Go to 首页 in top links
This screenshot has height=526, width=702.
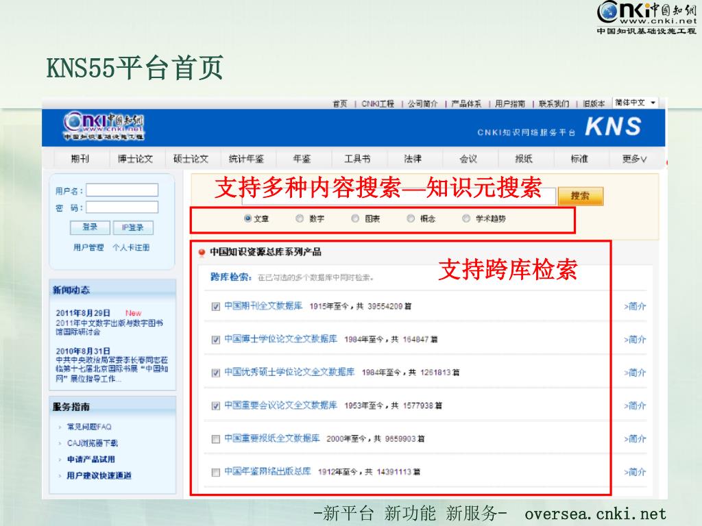(x=340, y=104)
